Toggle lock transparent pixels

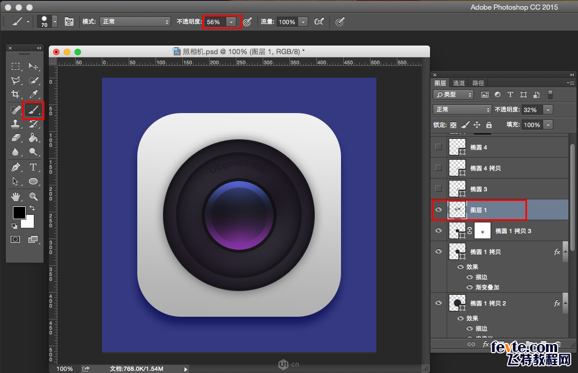pos(454,125)
